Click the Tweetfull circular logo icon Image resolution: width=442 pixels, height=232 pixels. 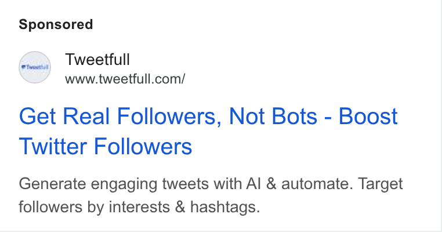[x=35, y=67]
